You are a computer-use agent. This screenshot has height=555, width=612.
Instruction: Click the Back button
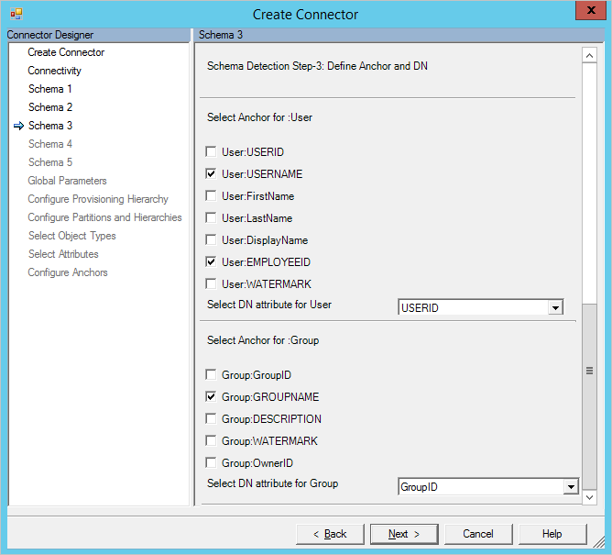(330, 534)
